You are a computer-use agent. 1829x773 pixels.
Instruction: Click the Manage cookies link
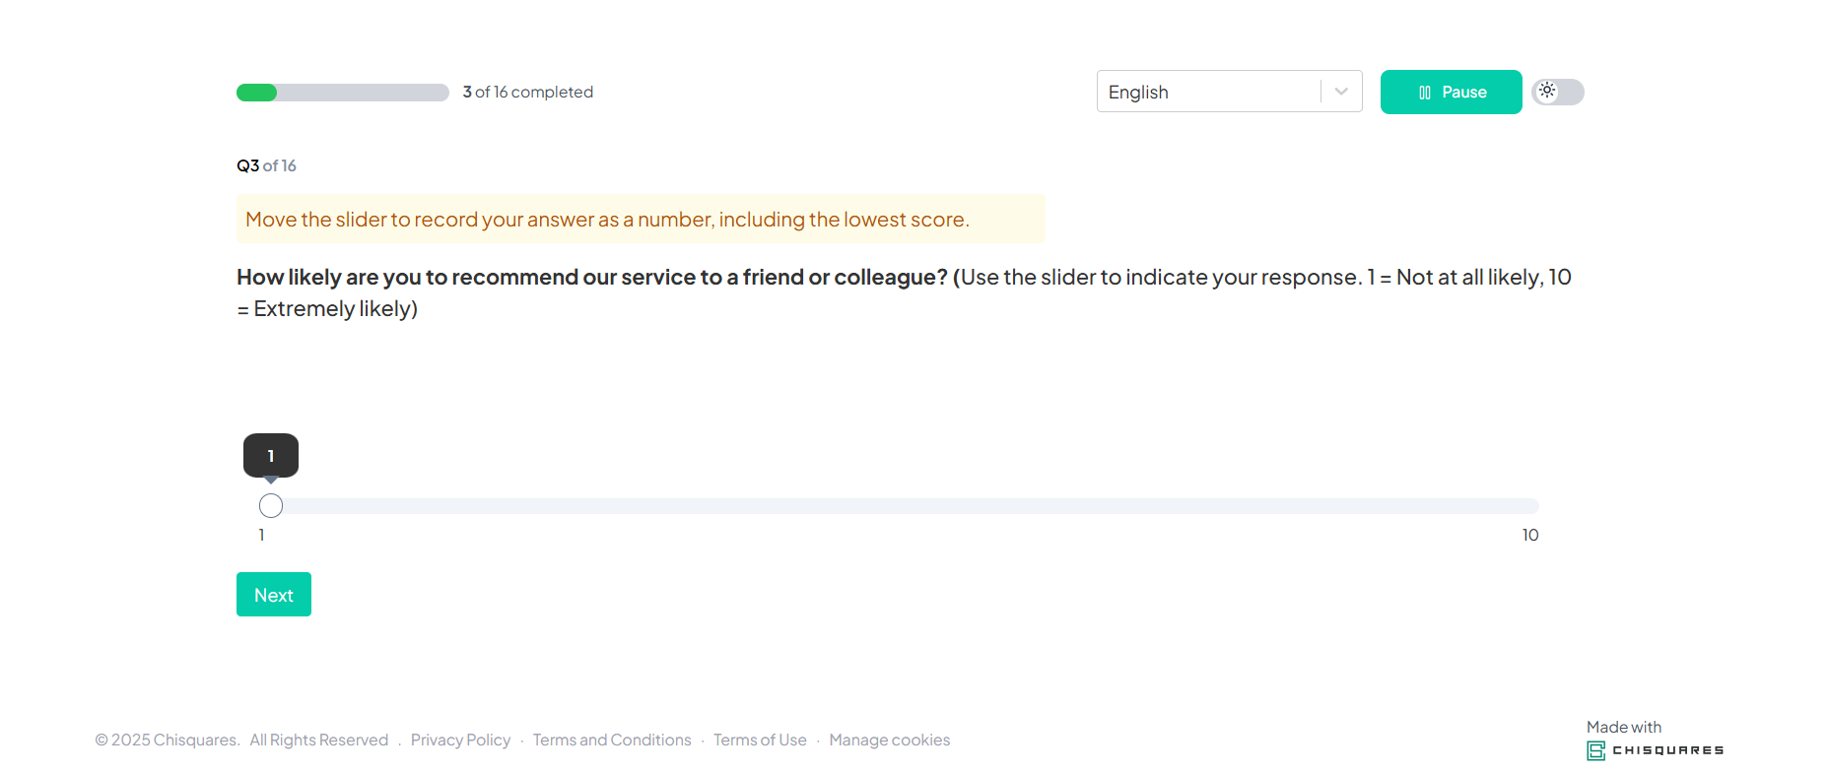coord(889,740)
